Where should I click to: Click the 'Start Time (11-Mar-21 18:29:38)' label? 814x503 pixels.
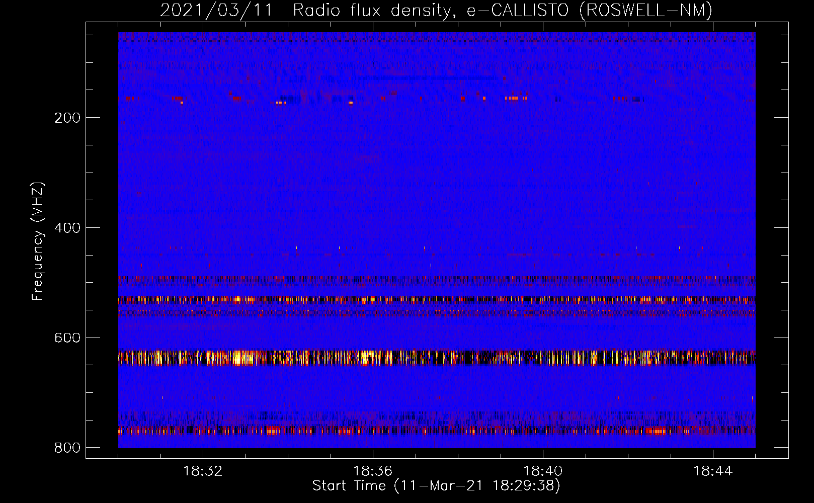436,486
